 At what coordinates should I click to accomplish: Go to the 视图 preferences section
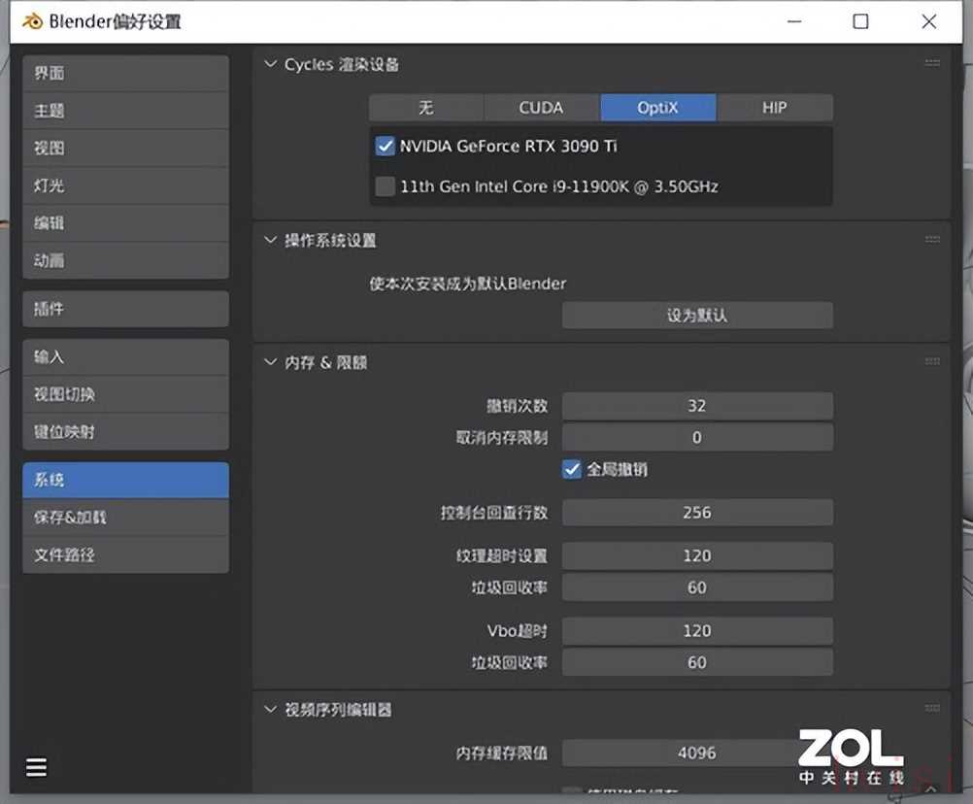126,149
